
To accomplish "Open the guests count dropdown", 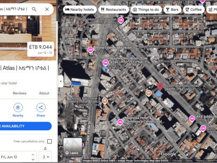I will pyautogui.click(x=45, y=157).
